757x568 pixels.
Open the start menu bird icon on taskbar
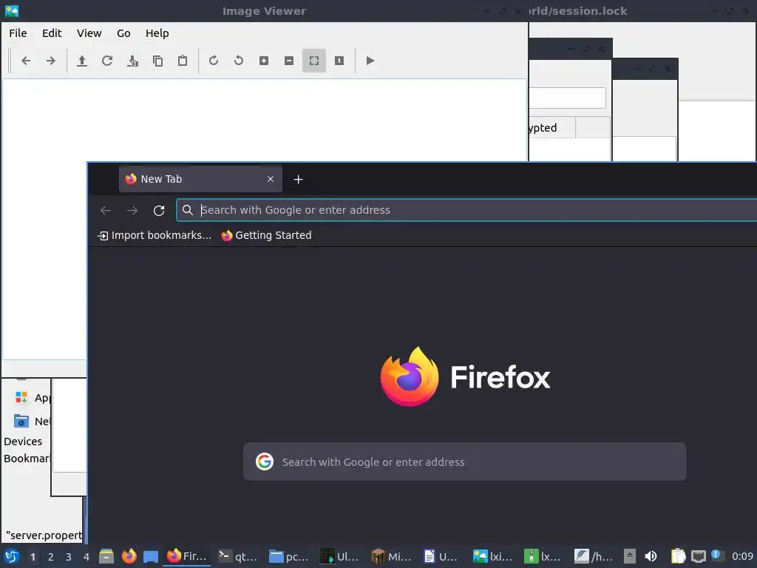[12, 556]
